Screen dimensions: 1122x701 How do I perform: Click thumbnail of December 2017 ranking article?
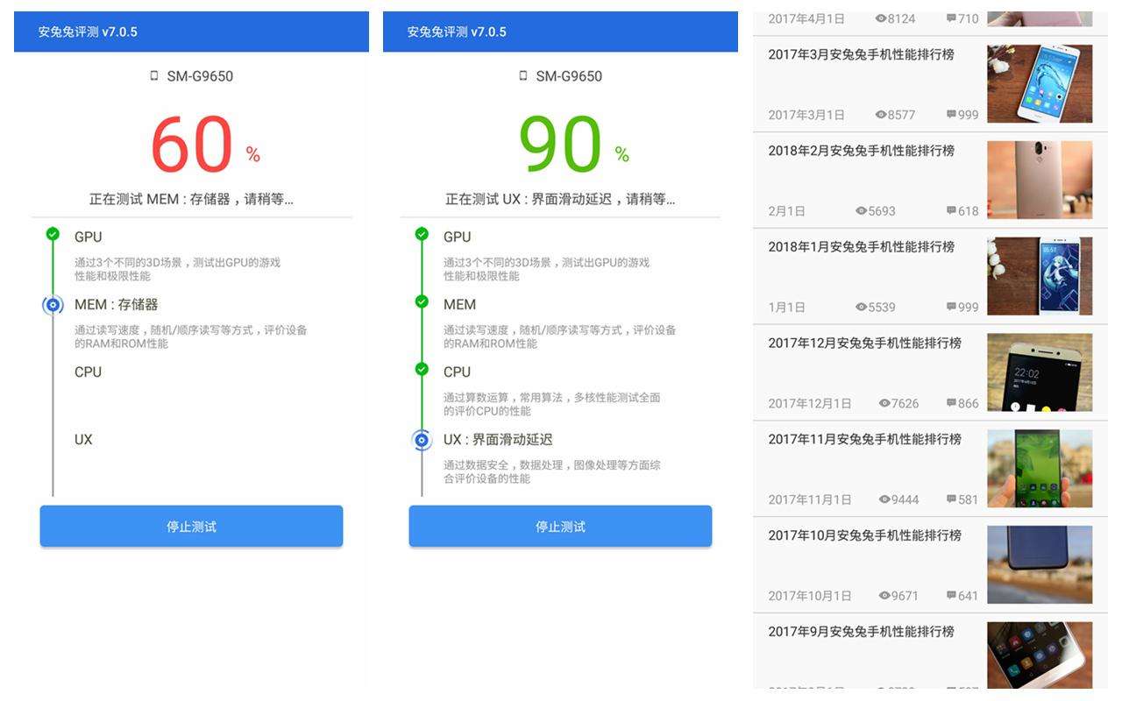(x=1040, y=372)
